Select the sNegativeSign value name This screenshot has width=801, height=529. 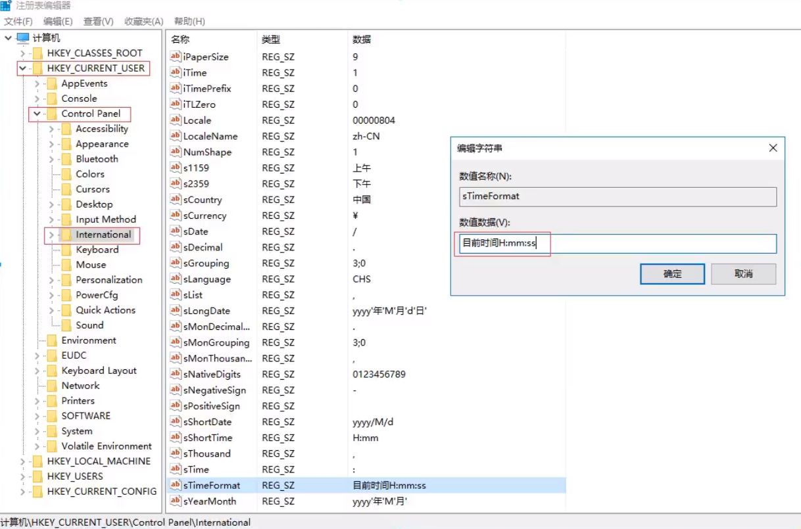[214, 390]
